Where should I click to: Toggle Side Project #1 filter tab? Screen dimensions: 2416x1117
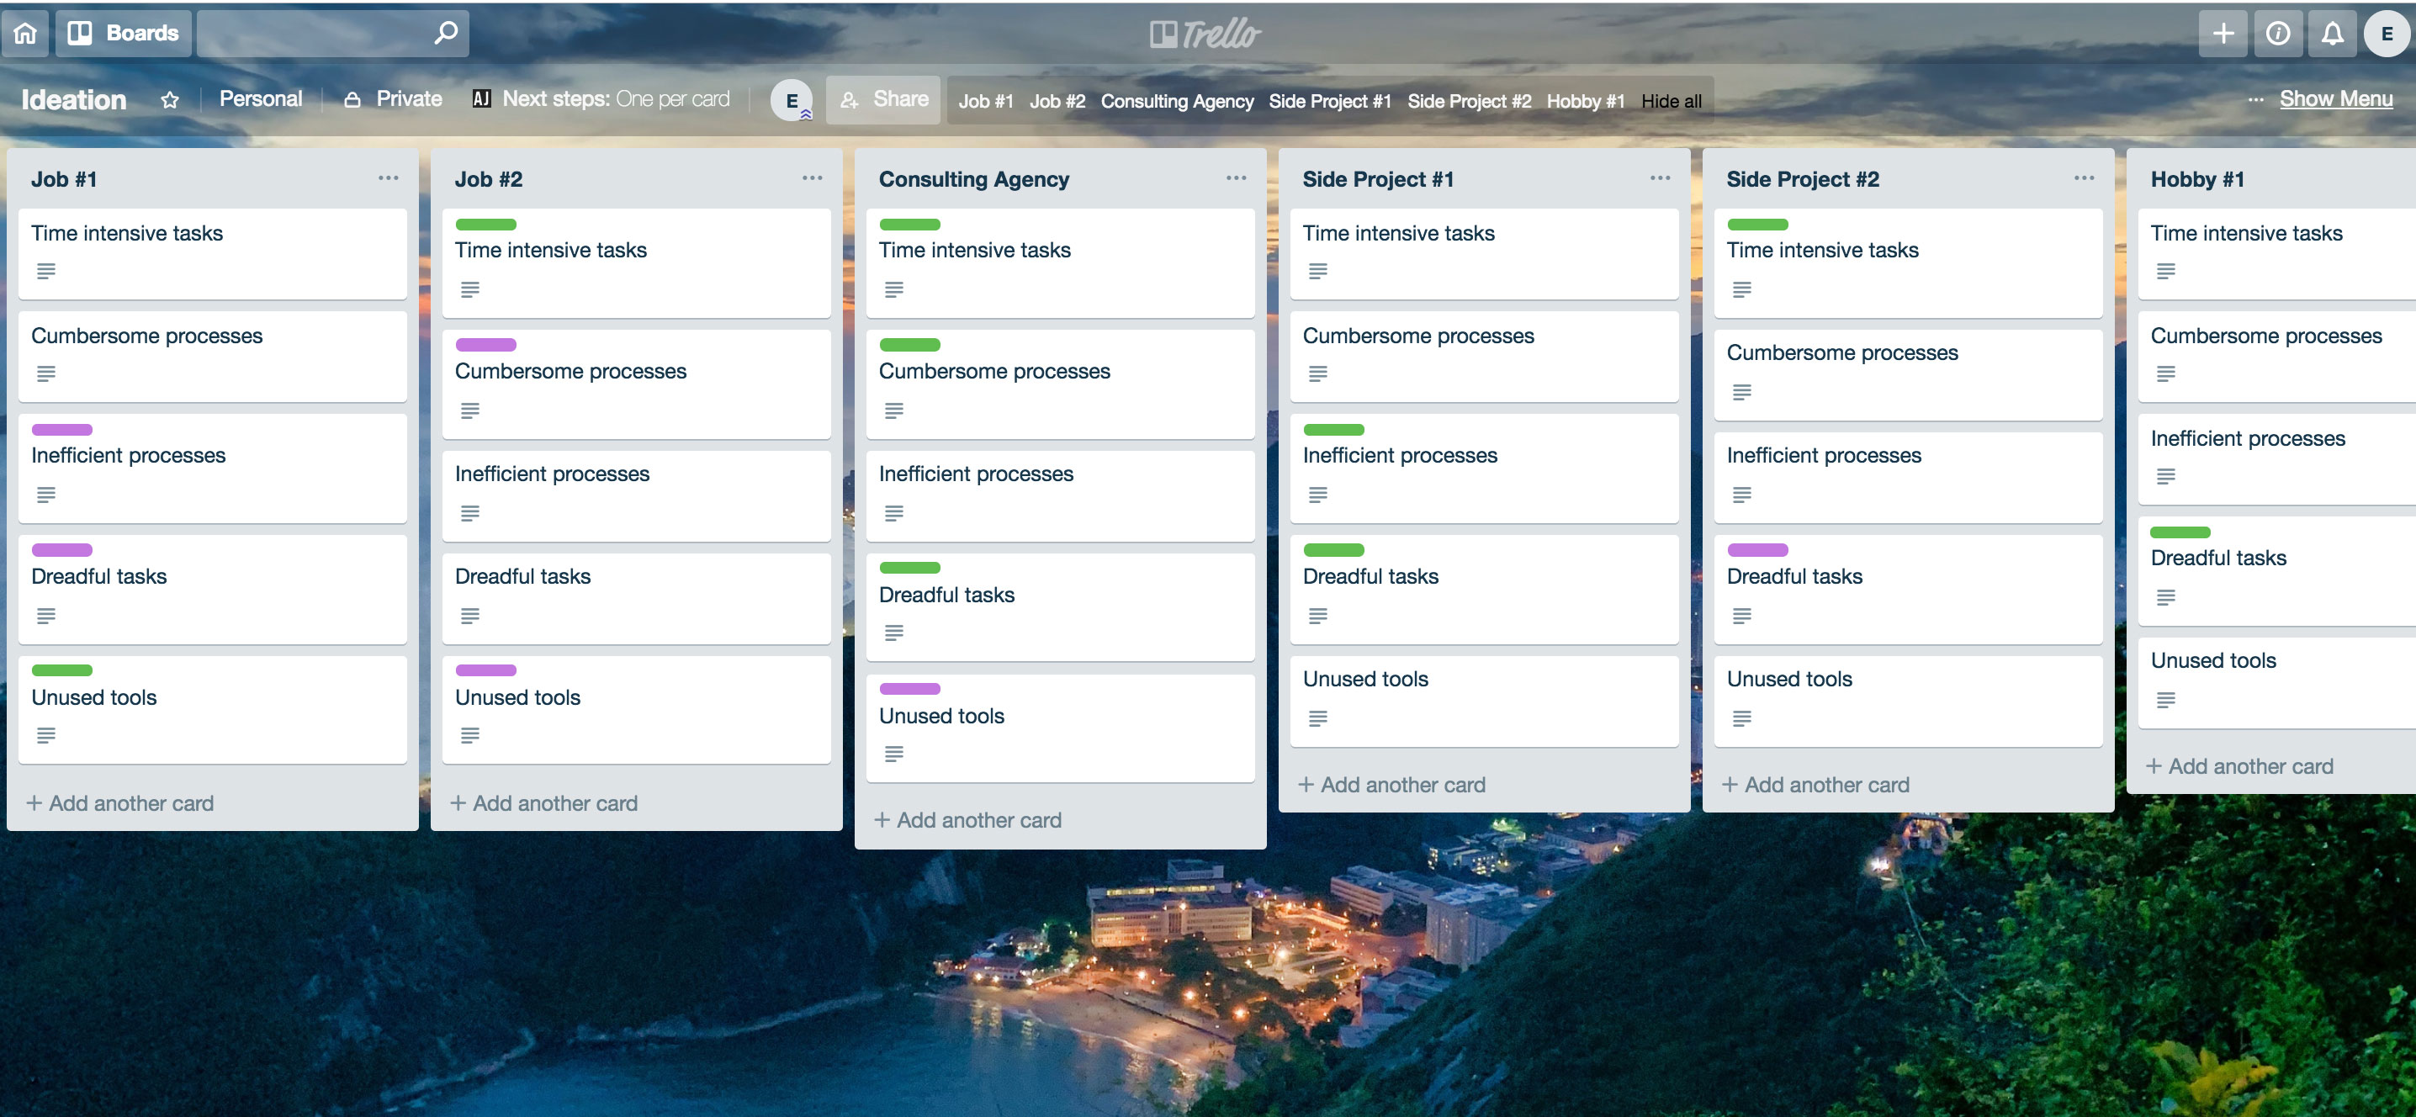[1330, 100]
